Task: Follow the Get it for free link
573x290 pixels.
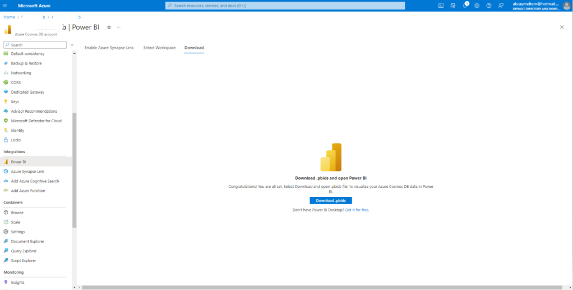Action: pyautogui.click(x=357, y=210)
